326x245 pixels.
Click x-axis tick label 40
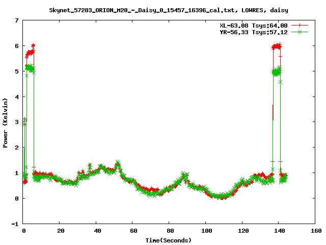tap(97, 231)
